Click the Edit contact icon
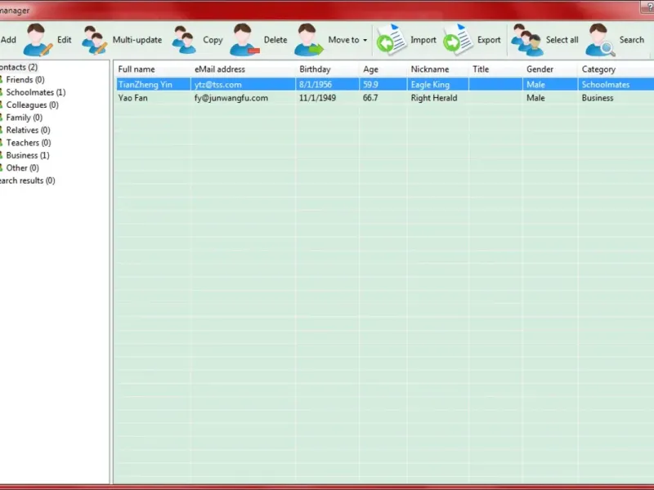Viewport: 654px width, 490px height. pyautogui.click(x=38, y=40)
